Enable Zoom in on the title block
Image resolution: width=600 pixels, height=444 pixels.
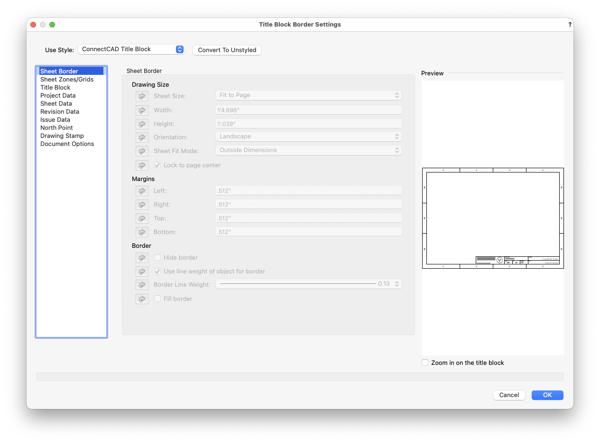click(x=425, y=362)
